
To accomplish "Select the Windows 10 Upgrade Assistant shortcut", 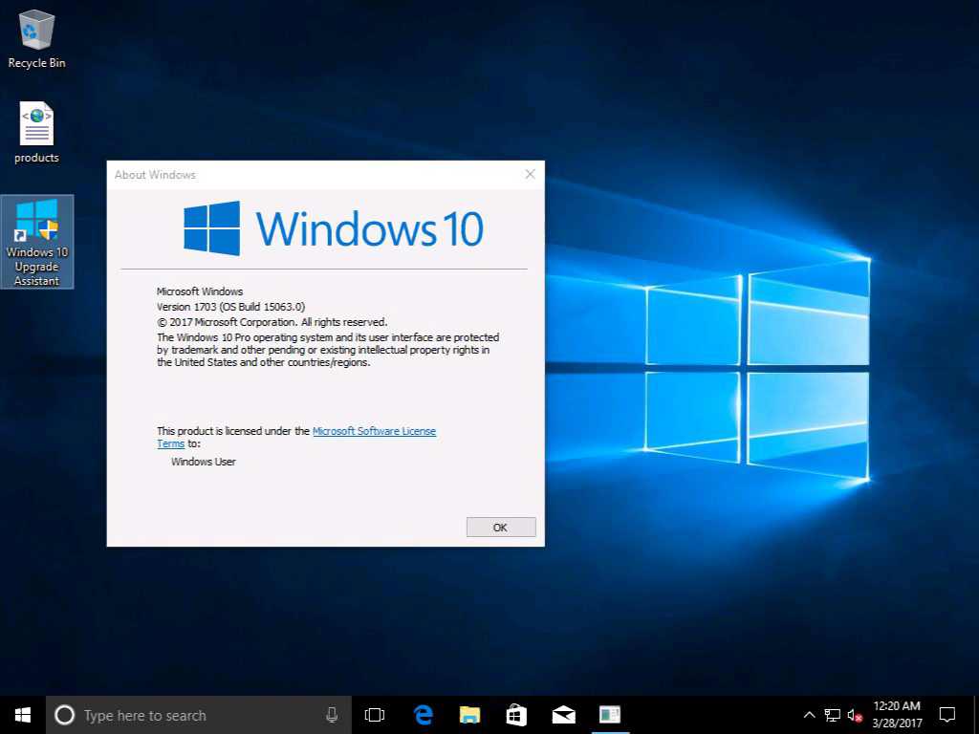I will [x=37, y=242].
